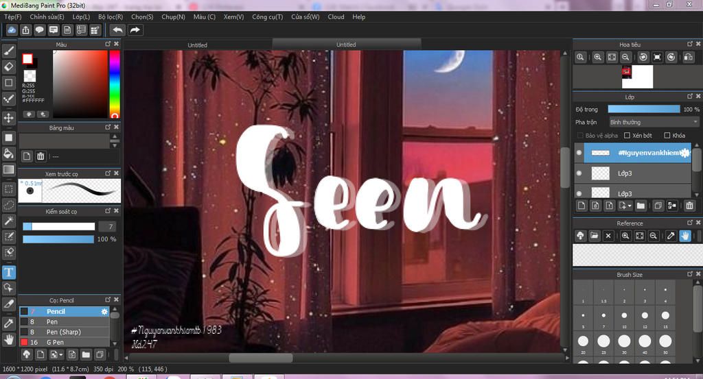Open the Lớp(L) menu
The image size is (703, 379).
click(81, 16)
